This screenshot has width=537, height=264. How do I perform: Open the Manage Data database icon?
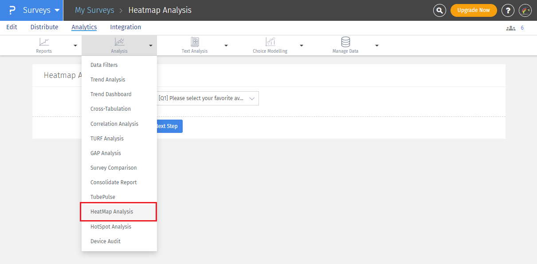[x=345, y=42]
